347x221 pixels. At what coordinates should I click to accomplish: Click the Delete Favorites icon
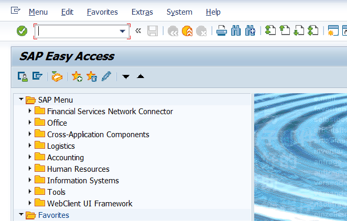click(x=92, y=76)
